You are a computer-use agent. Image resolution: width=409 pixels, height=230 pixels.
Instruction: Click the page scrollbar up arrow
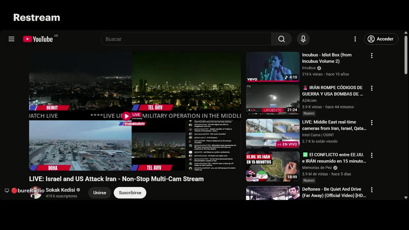[406, 33]
